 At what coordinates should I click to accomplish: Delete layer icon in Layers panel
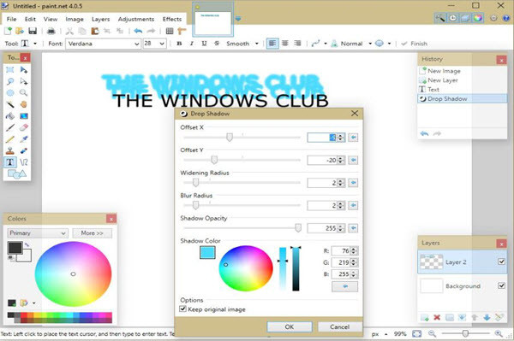437,317
